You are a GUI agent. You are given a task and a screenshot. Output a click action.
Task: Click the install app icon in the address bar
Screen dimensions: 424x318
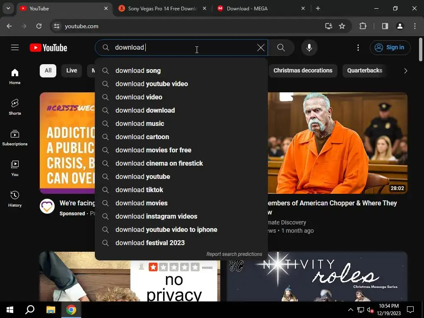tap(328, 26)
